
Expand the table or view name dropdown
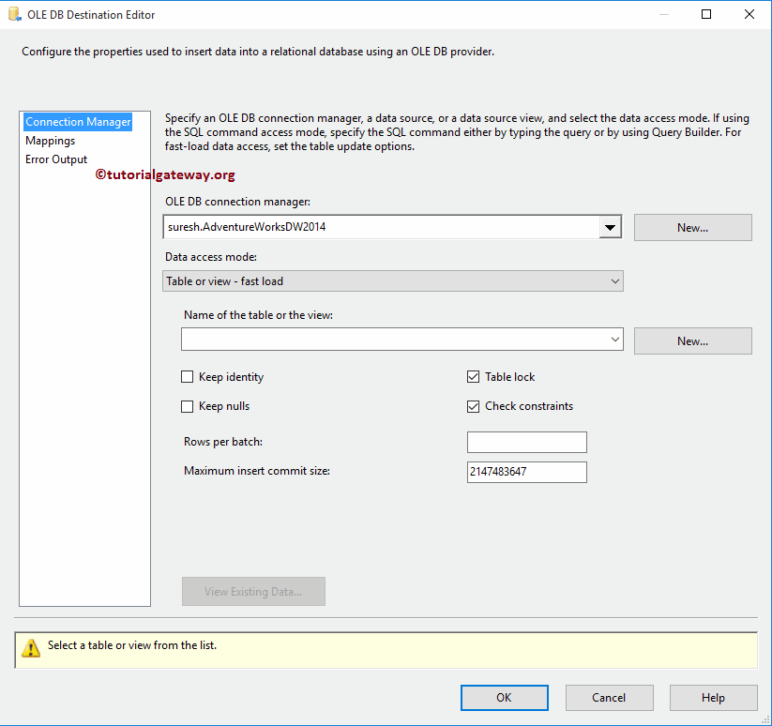614,340
